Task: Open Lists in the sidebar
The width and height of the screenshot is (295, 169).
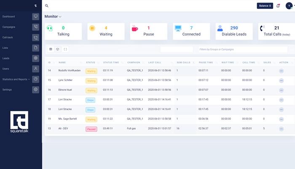Action: [5, 48]
